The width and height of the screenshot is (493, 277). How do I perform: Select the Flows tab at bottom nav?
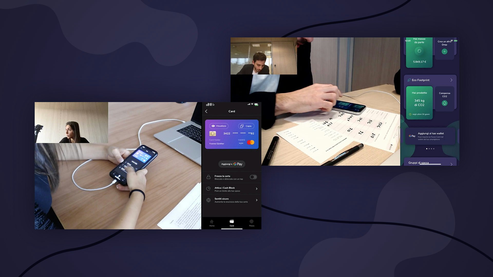[251, 223]
